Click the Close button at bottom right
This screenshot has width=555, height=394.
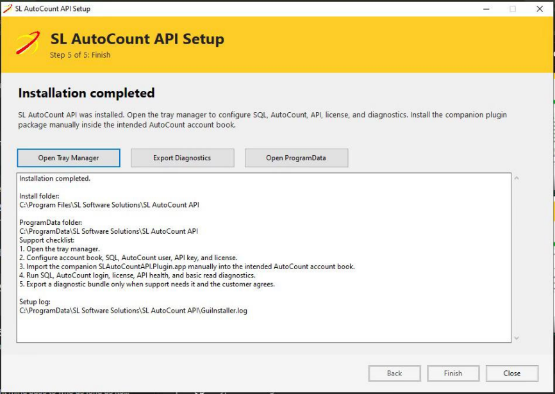(x=512, y=373)
